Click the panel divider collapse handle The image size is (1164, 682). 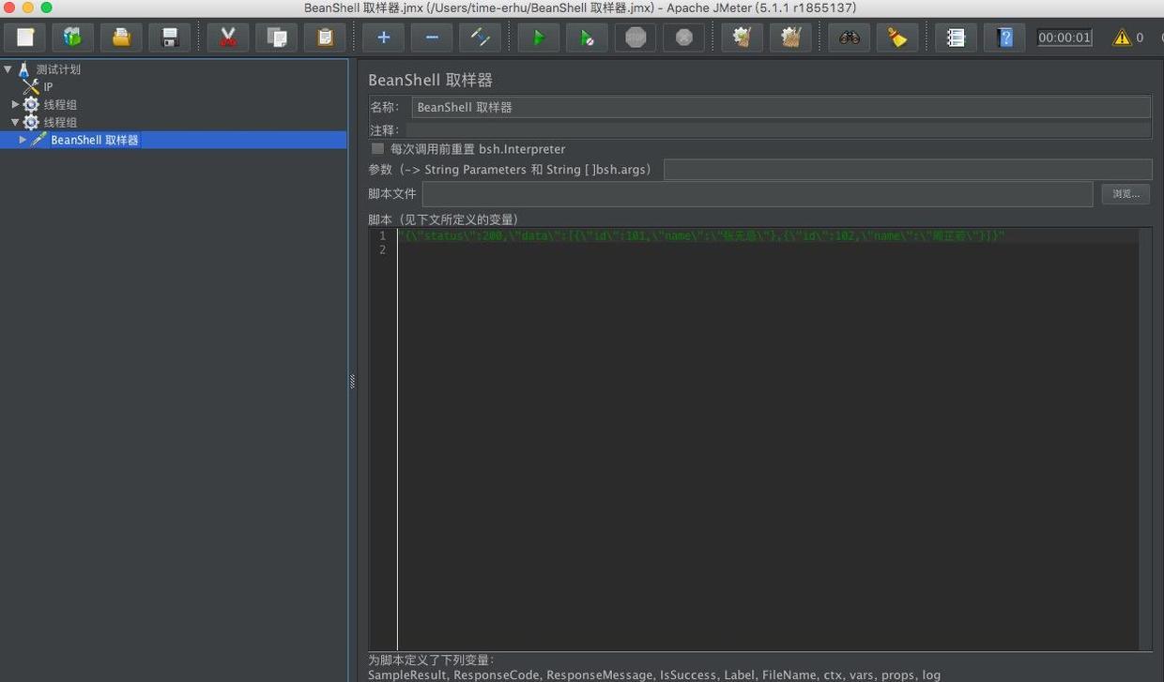coord(352,382)
